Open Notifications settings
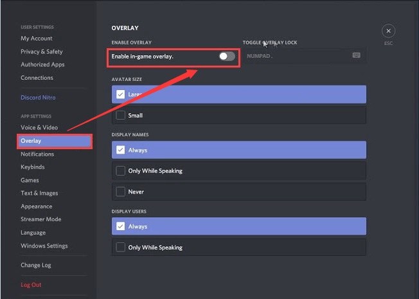This screenshot has width=419, height=299. (x=37, y=154)
